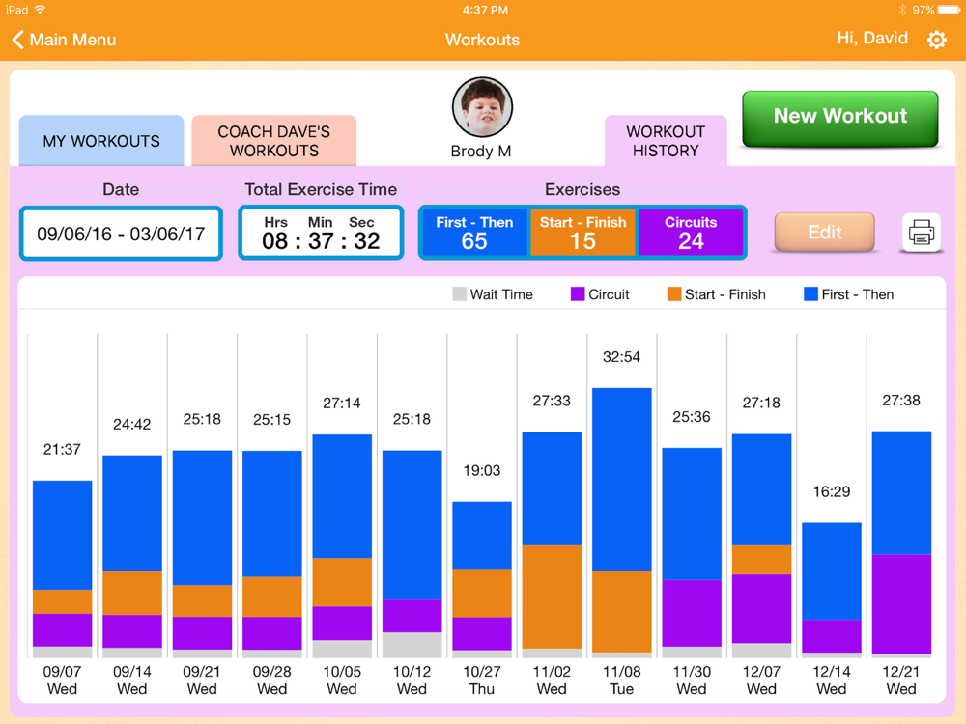
Task: Tap the 21:37 duration label
Action: pyautogui.click(x=62, y=450)
